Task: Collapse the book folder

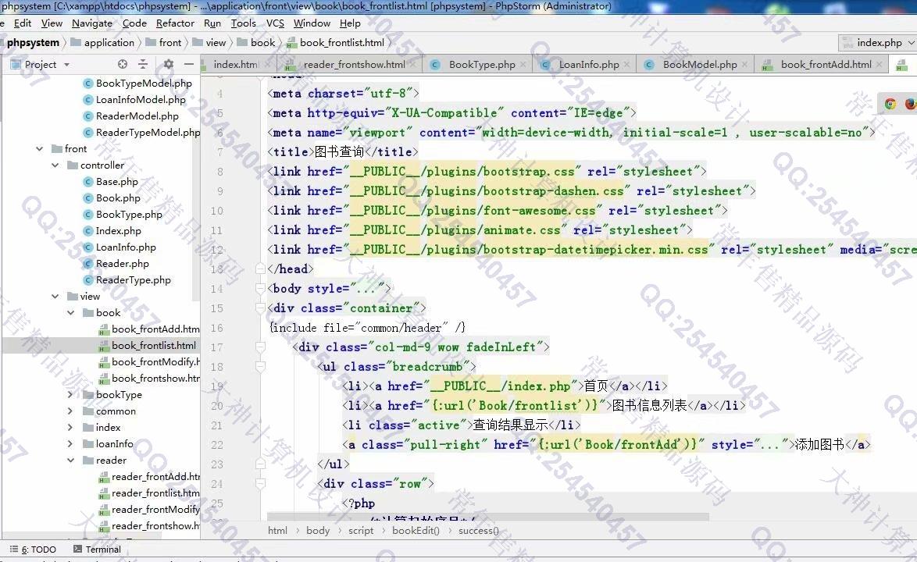Action: tap(71, 312)
